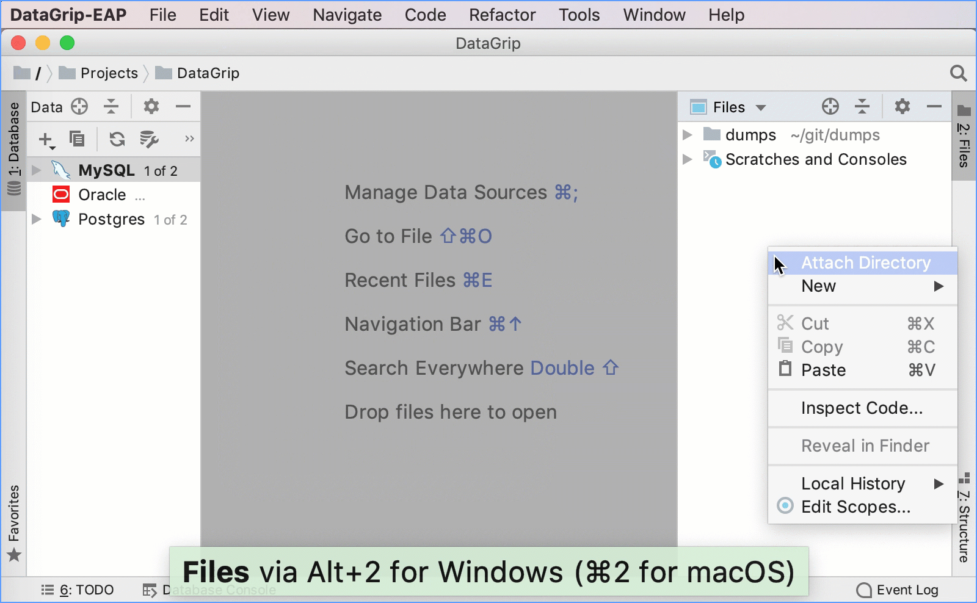This screenshot has height=603, width=977.
Task: Click the MySQL dolphin icon
Action: click(x=61, y=170)
